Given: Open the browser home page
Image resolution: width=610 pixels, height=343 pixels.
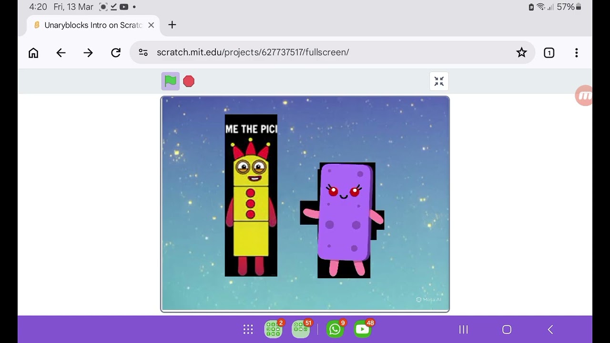Looking at the screenshot, I should click(33, 52).
